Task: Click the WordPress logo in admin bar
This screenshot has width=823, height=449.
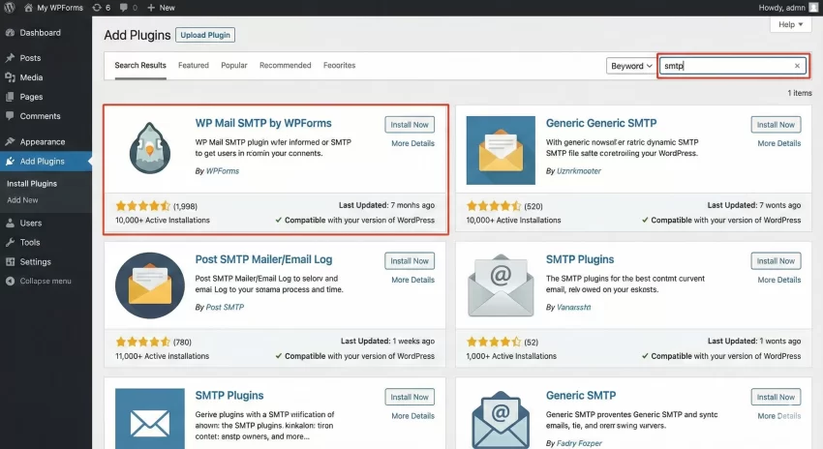Action: coord(9,8)
